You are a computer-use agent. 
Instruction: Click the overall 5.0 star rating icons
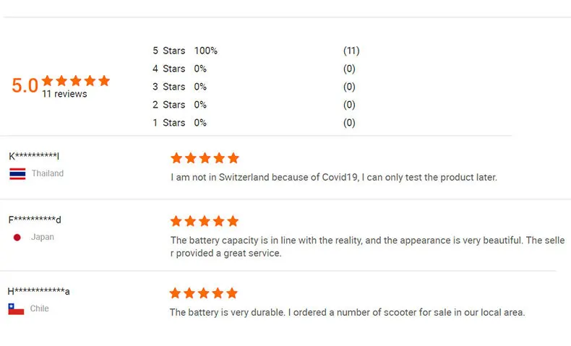(x=76, y=81)
